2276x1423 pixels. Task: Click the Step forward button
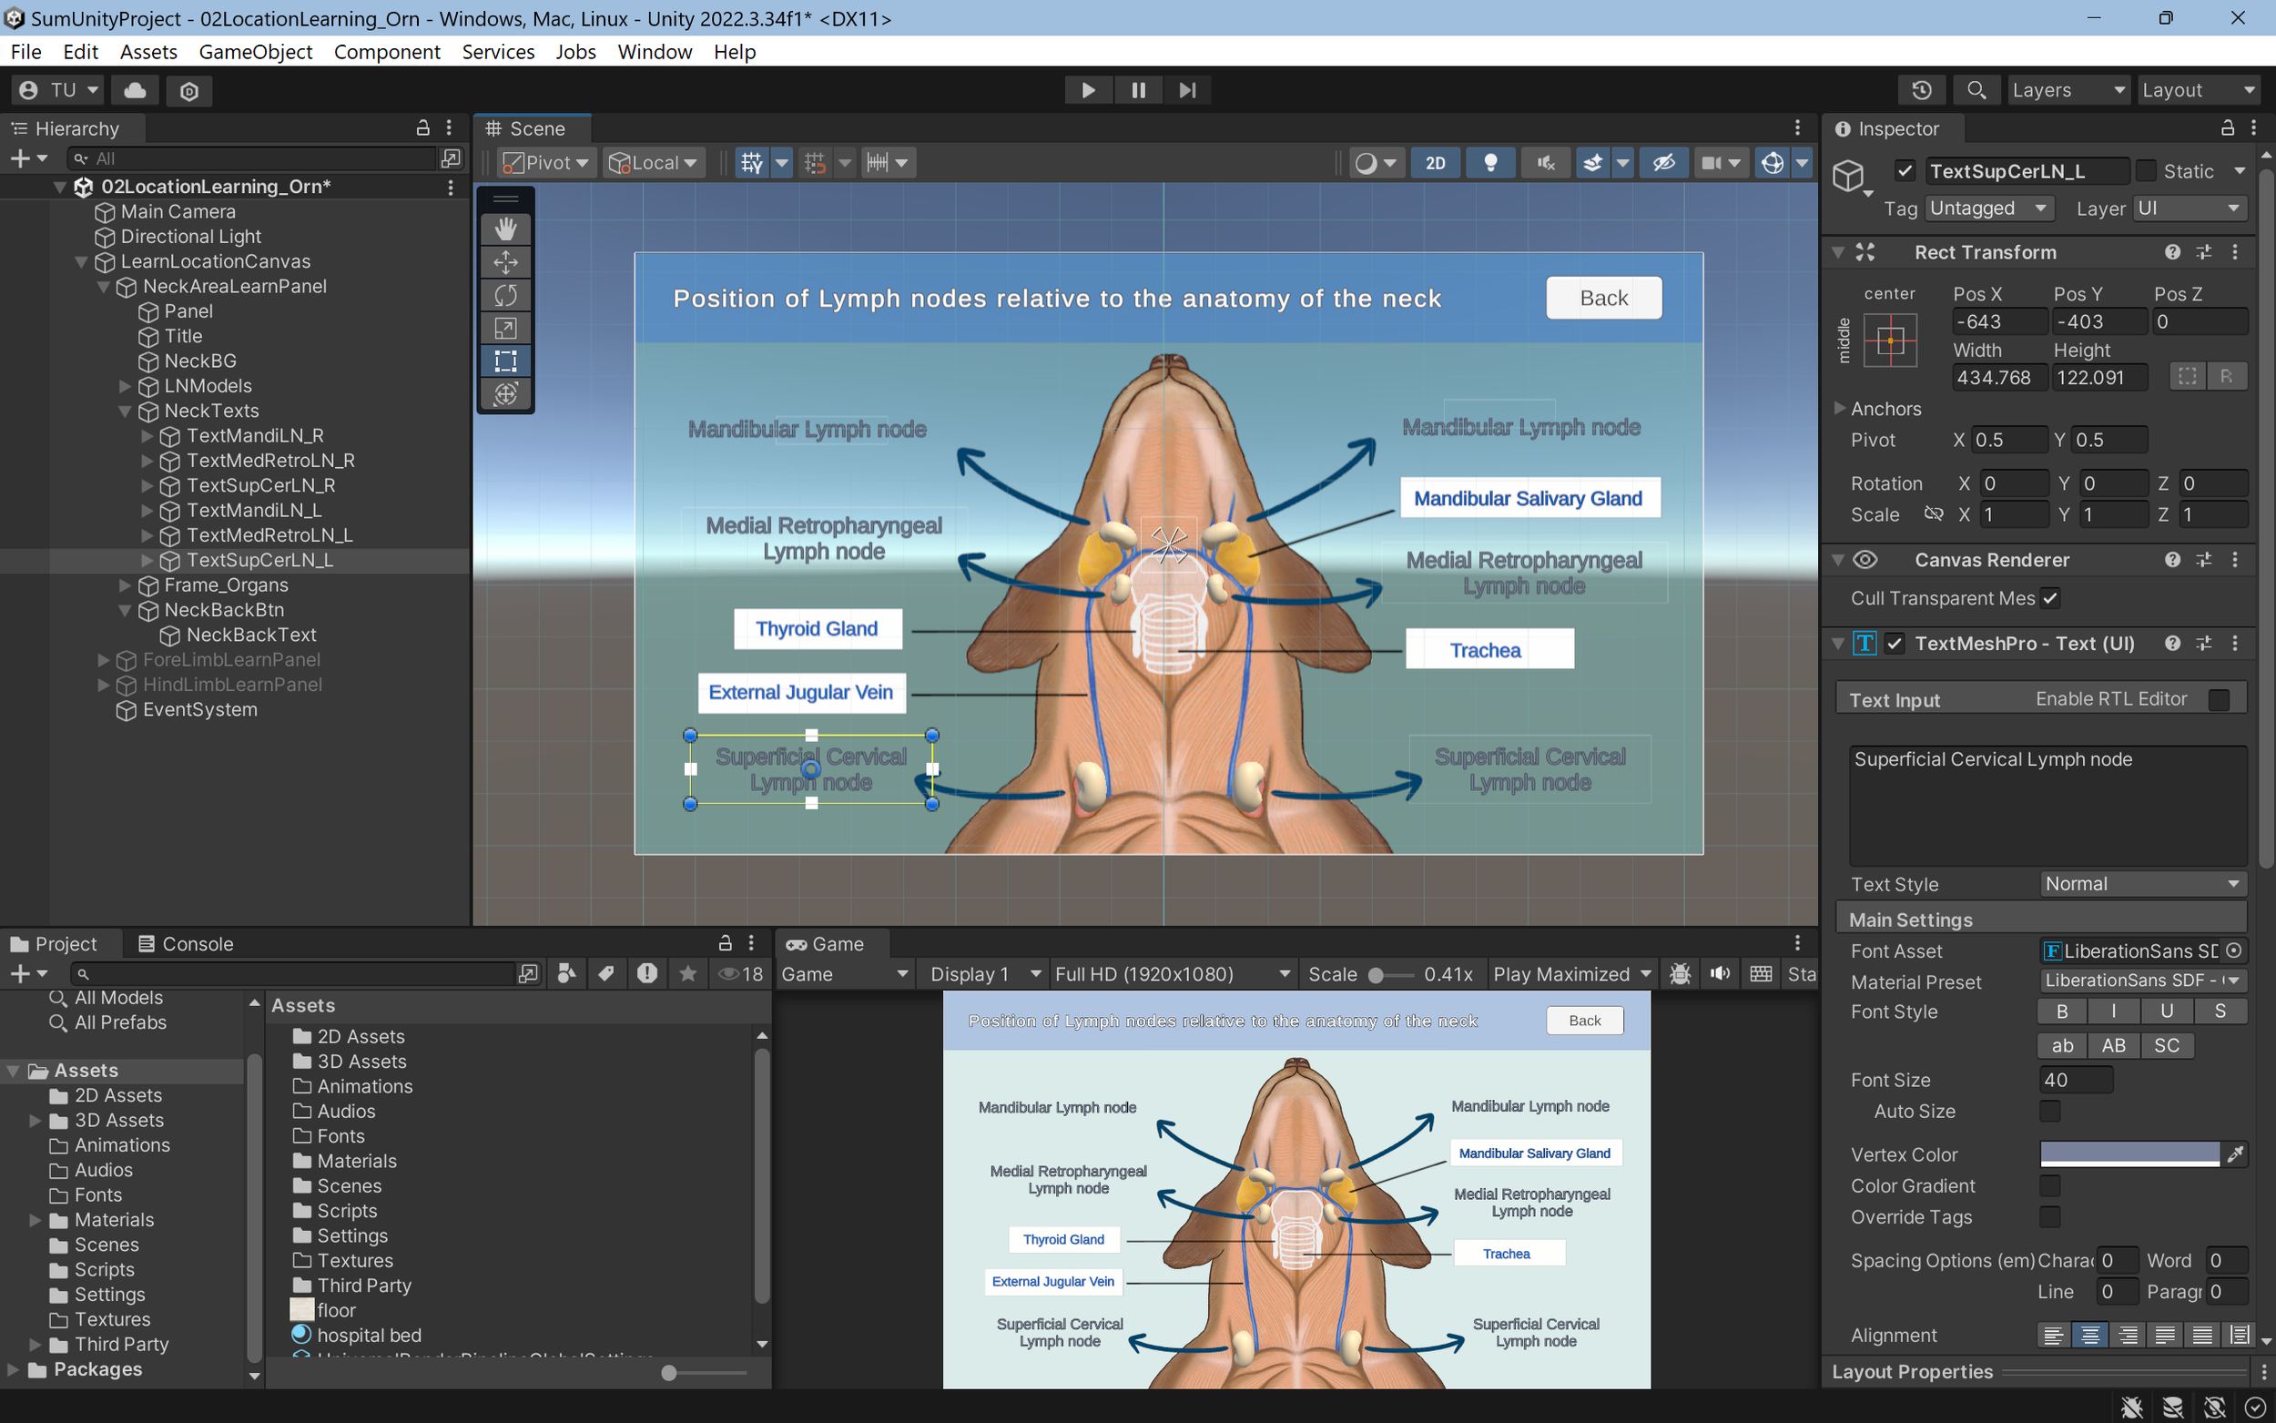click(1187, 90)
